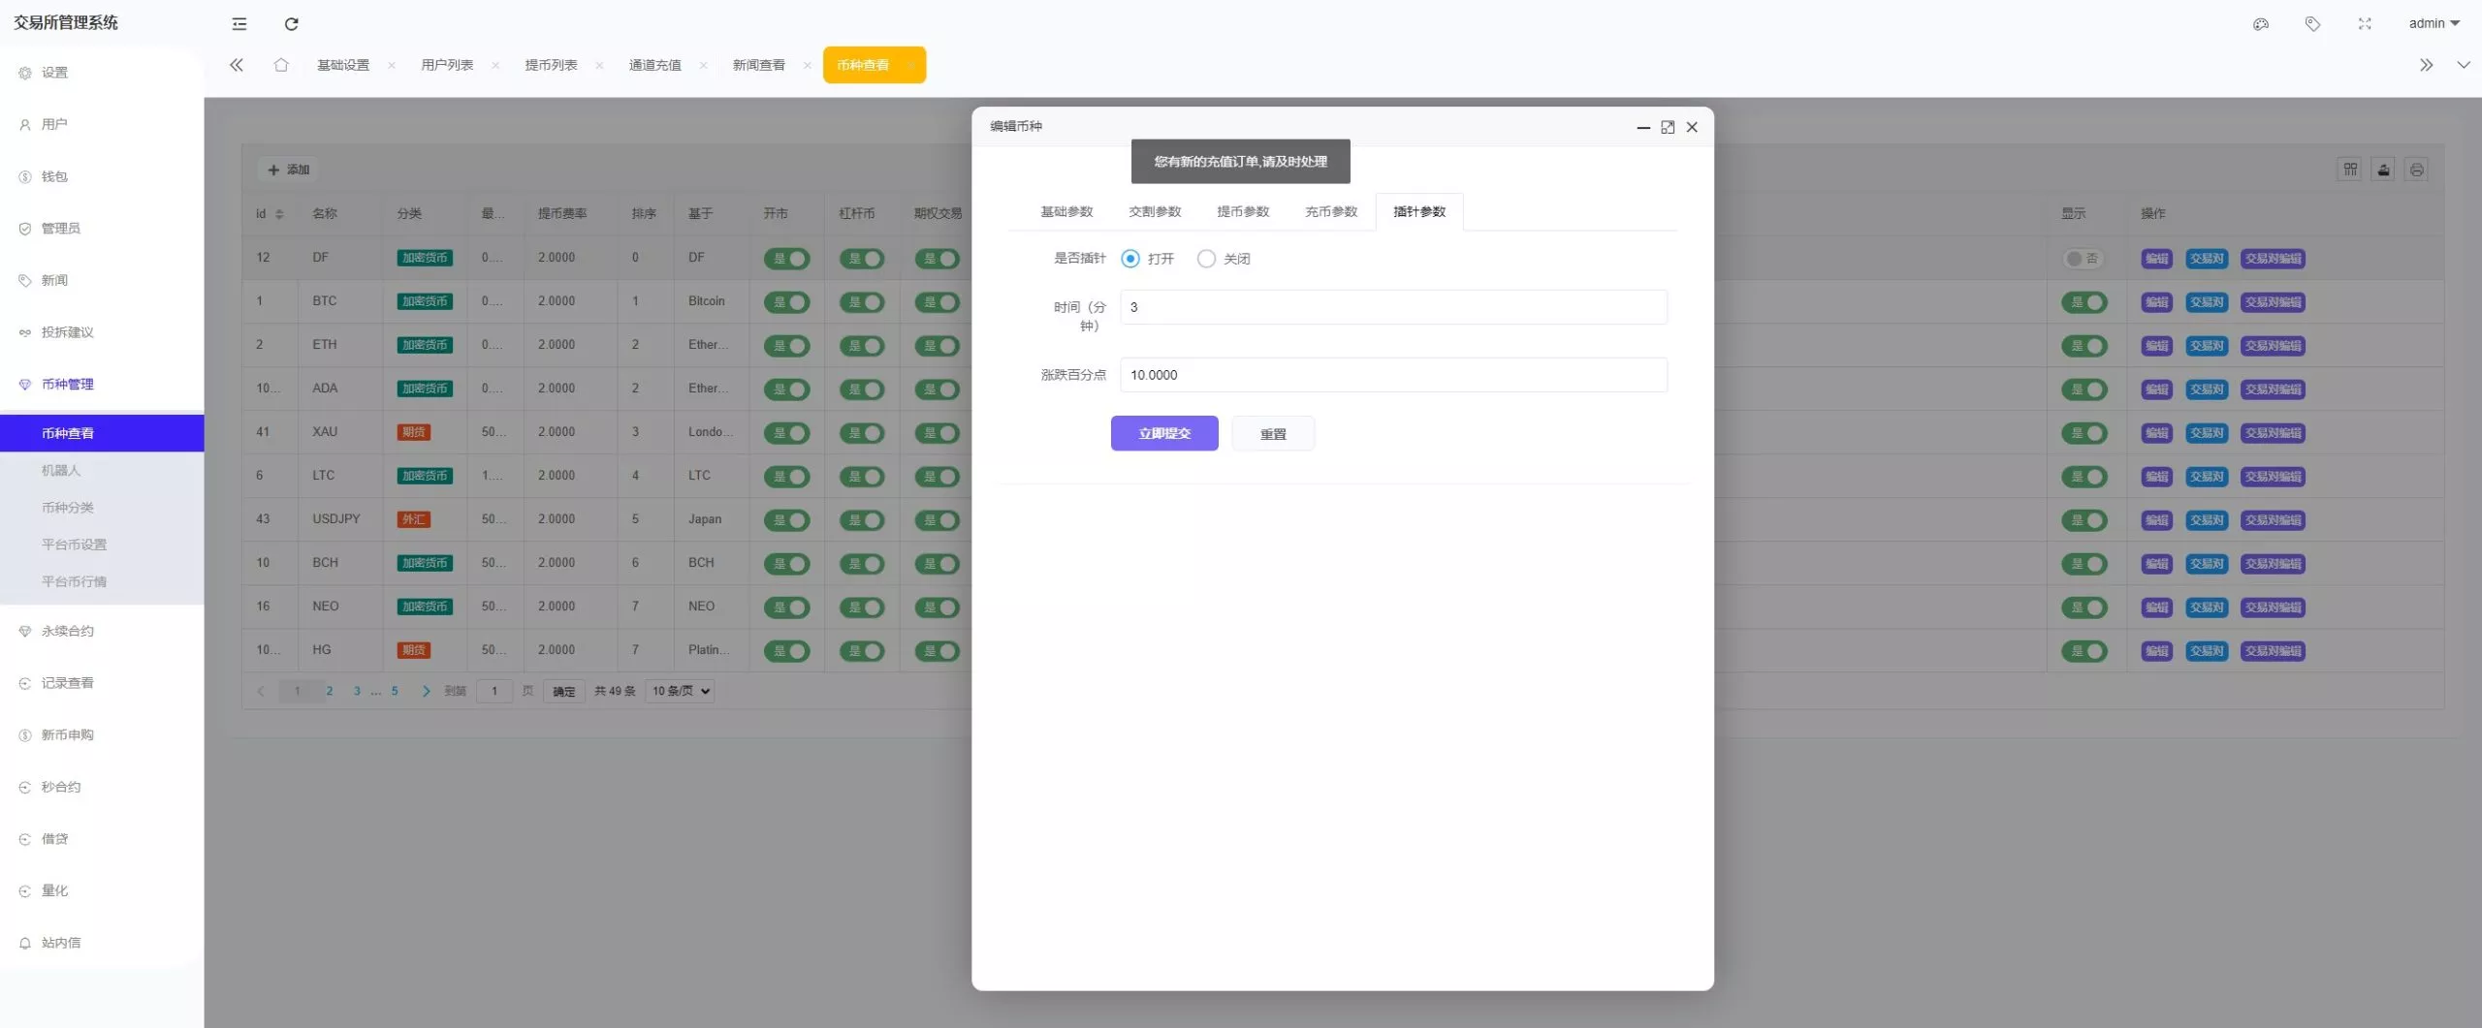Select the 关闭 radio for 是否插针

(1206, 259)
